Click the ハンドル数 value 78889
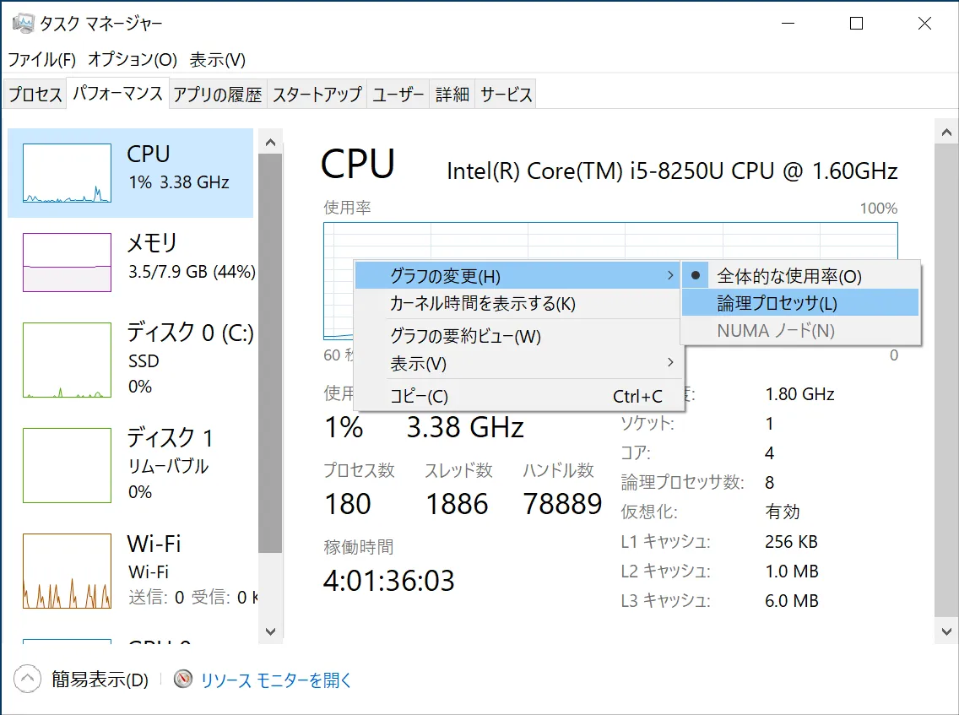The image size is (959, 715). [563, 503]
